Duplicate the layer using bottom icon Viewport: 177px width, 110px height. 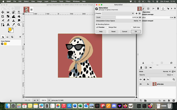tap(160, 101)
